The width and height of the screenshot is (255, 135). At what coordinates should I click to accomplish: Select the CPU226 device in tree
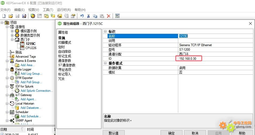31,48
